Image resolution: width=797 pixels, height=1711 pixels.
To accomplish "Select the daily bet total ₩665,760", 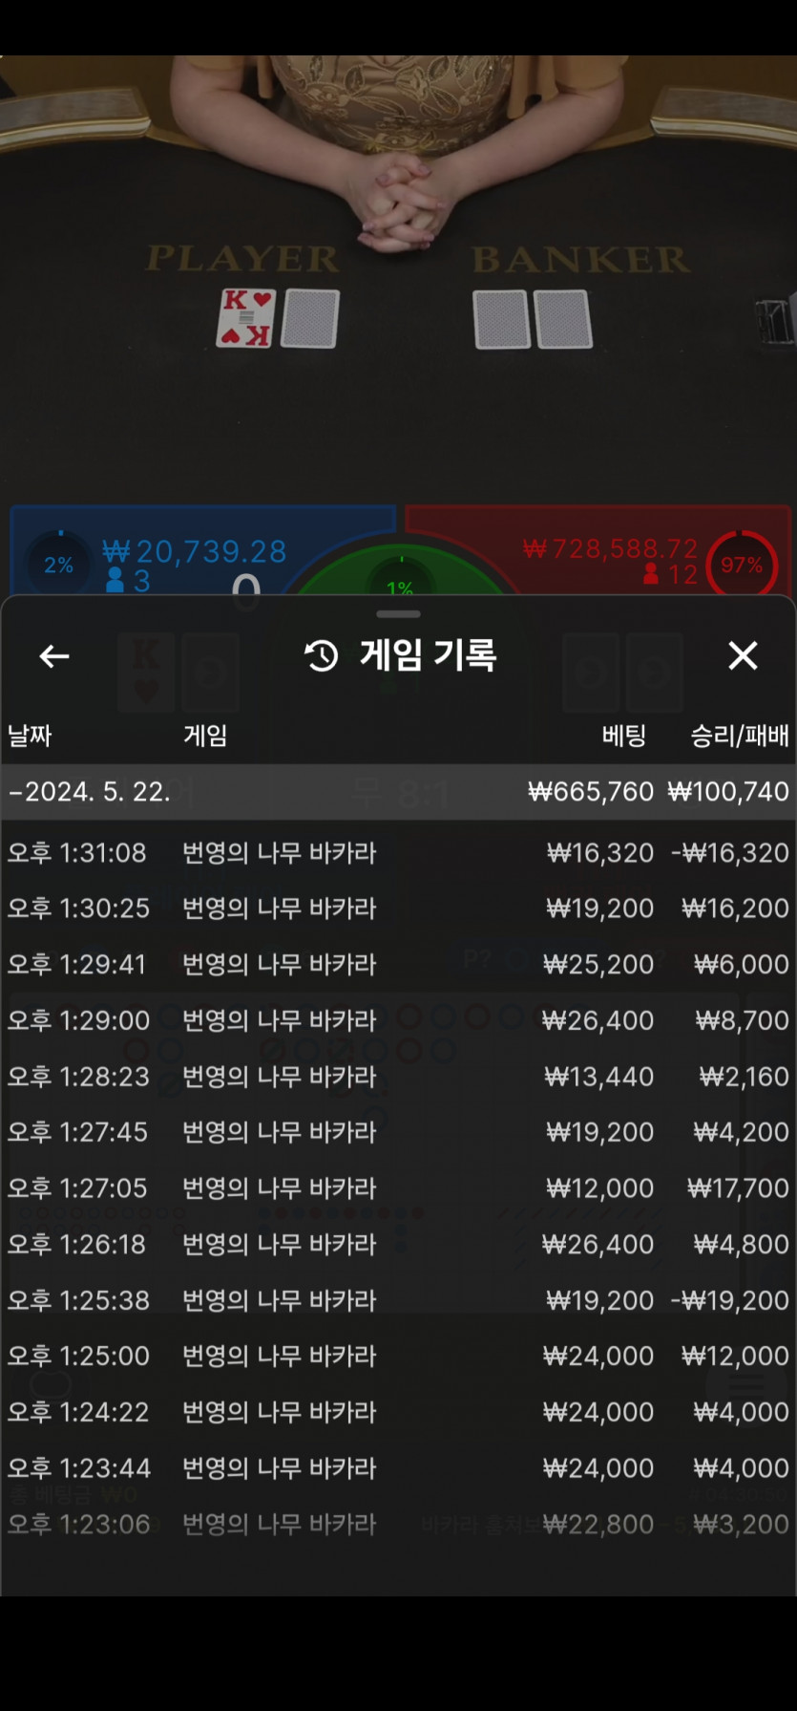I will (x=591, y=792).
